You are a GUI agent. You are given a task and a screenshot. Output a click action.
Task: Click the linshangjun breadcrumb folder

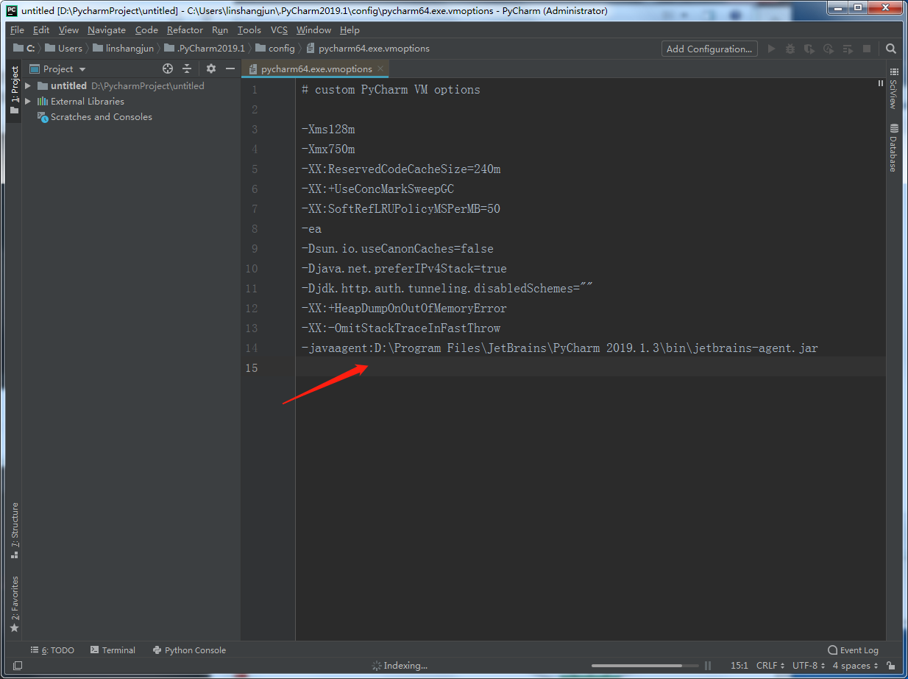[x=123, y=49]
